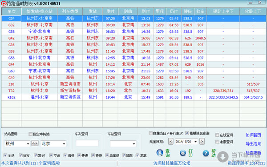
Task: Click 导出结果 link
Action: click(253, 144)
